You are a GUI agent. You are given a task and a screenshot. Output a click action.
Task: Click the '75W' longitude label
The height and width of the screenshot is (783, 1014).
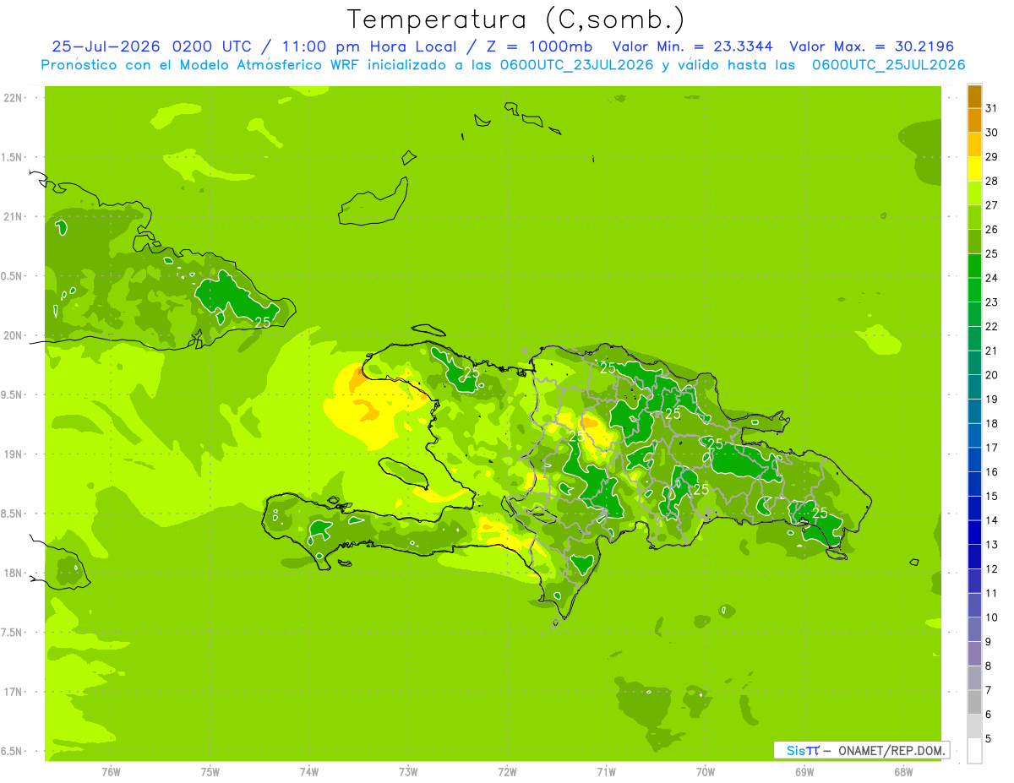[210, 771]
